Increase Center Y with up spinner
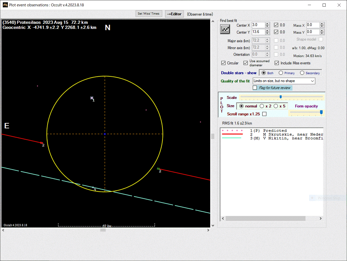The width and height of the screenshot is (347, 261). tap(267, 31)
